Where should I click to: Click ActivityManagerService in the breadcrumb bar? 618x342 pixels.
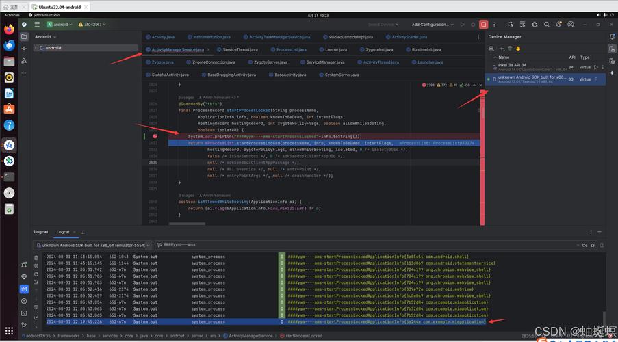(x=248, y=336)
